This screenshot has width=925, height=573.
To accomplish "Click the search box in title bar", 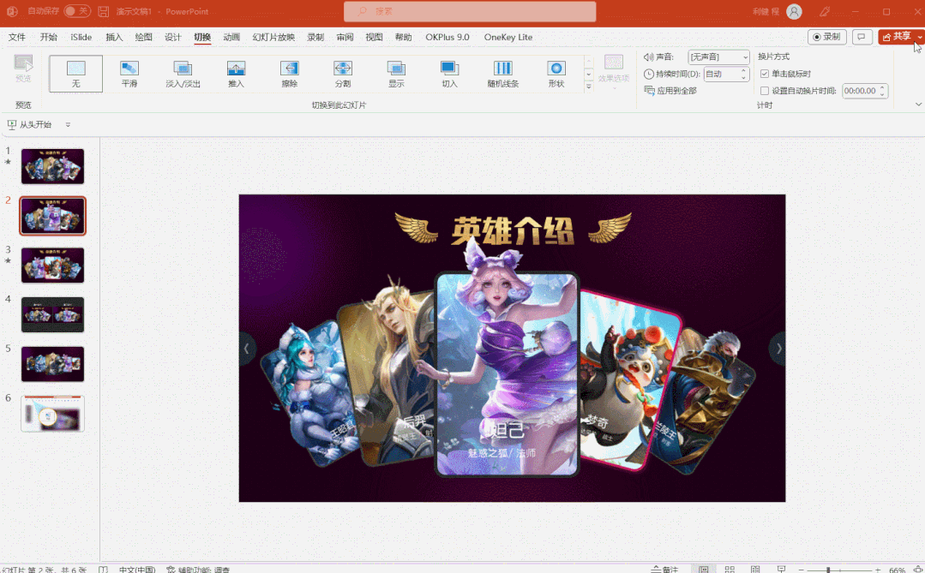I will (x=470, y=11).
